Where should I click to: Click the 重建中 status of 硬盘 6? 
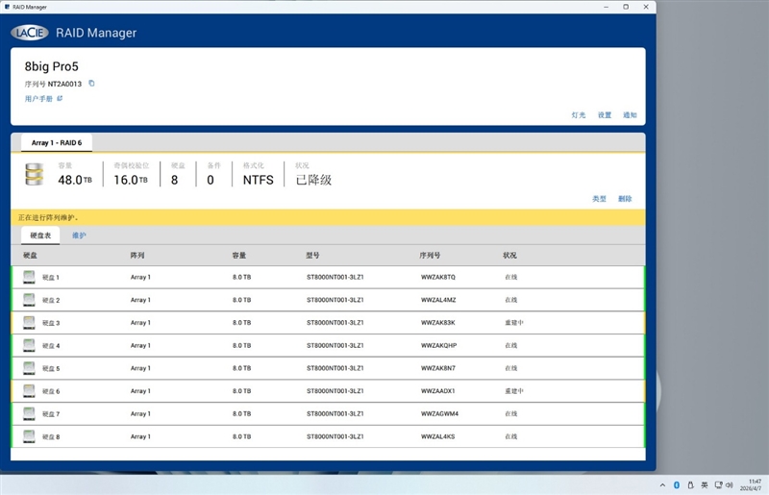click(514, 391)
